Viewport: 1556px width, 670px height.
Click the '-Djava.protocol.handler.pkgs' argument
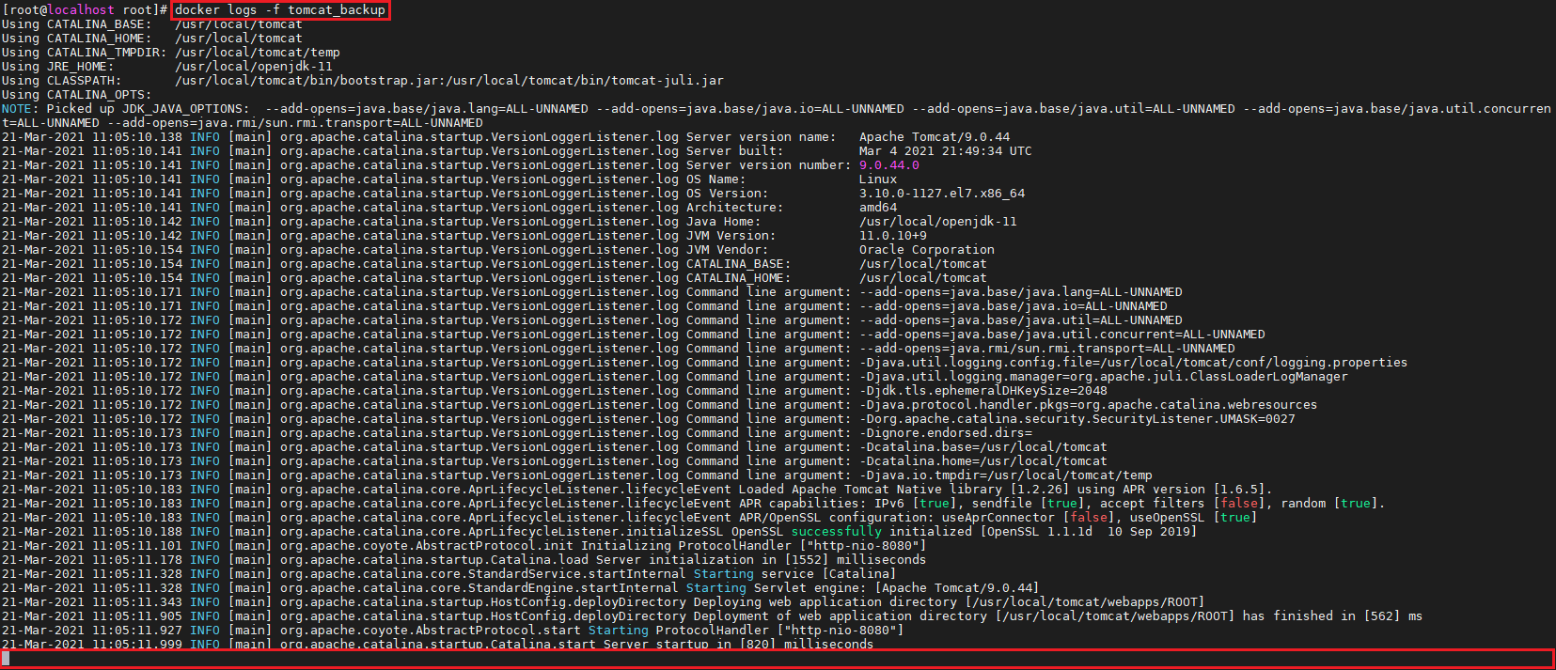tap(1089, 404)
